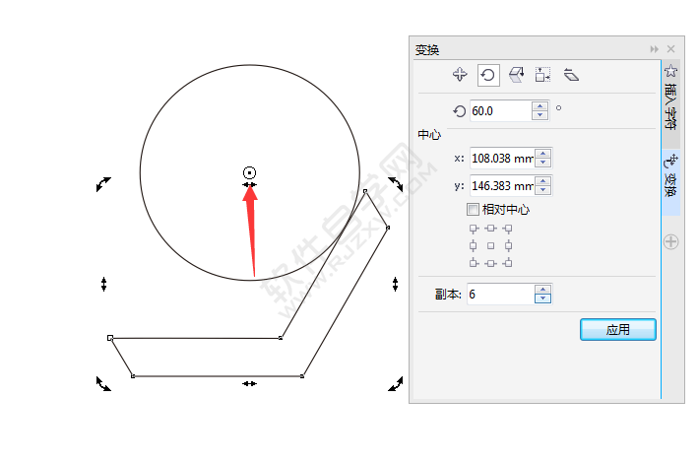Click the rotation center marker in circle
Viewport: 698px width, 463px height.
pyautogui.click(x=250, y=172)
